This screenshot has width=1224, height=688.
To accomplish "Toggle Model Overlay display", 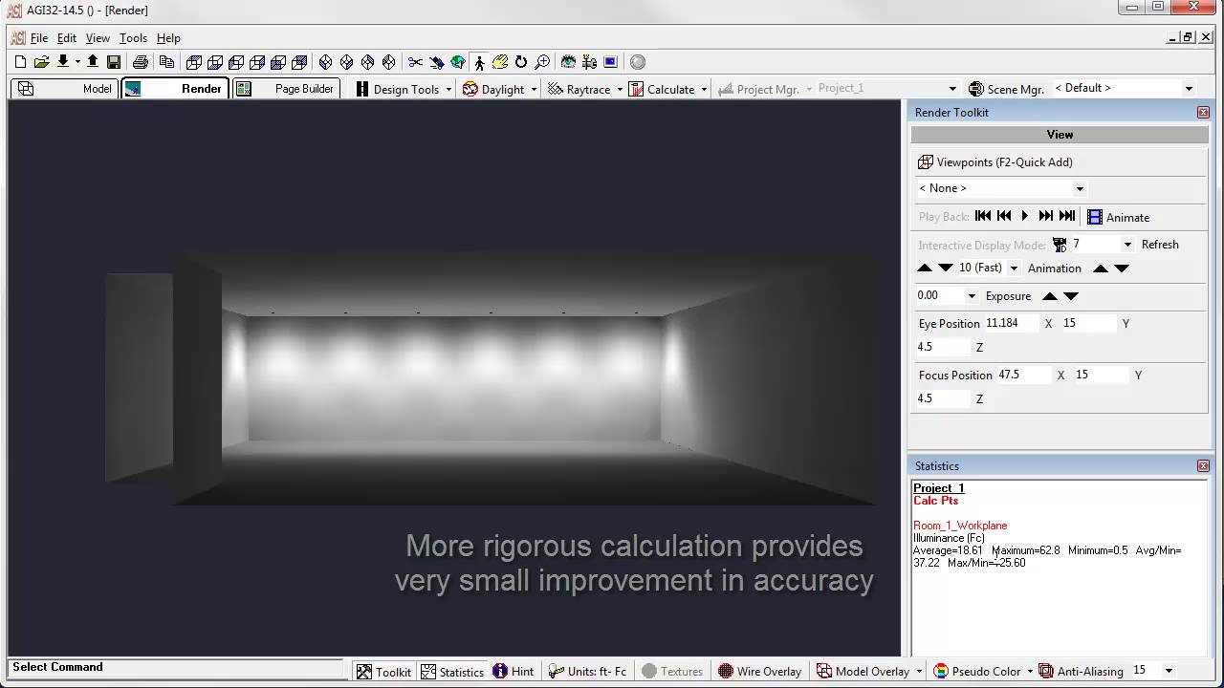I will pos(862,671).
